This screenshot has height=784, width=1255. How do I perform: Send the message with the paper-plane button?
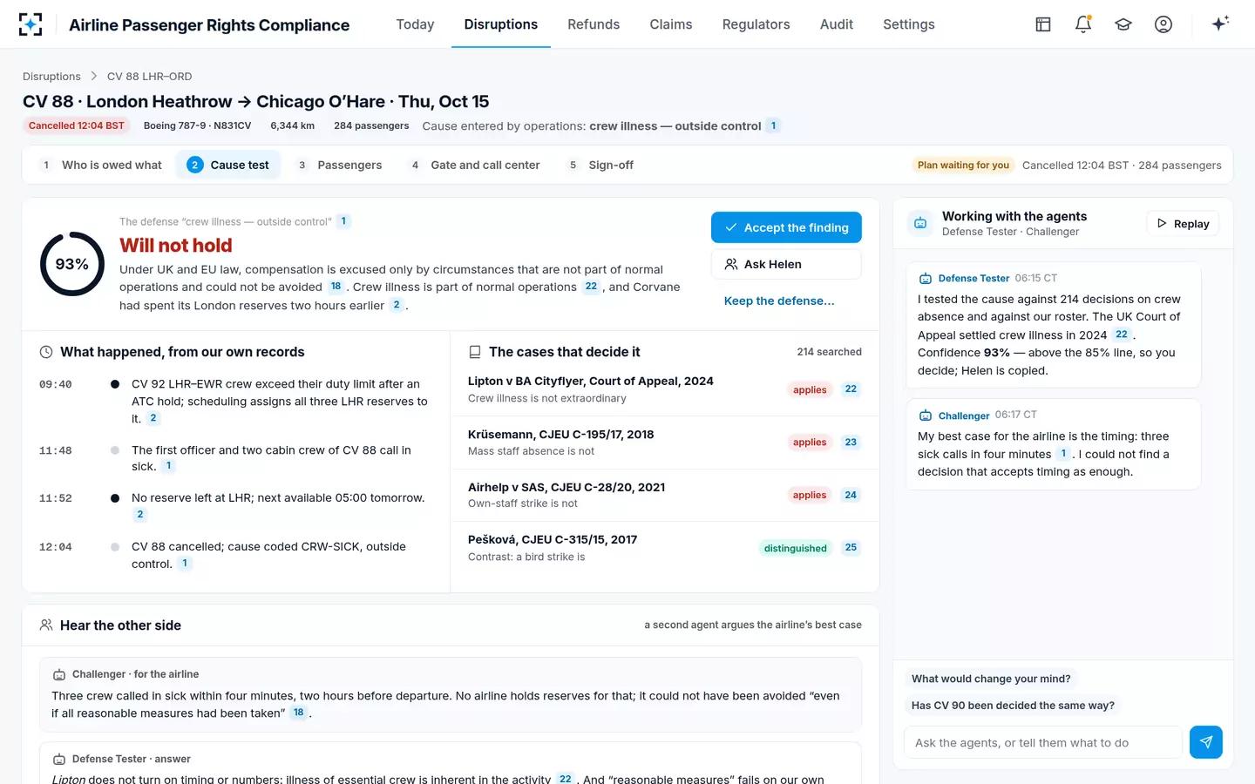tap(1206, 742)
